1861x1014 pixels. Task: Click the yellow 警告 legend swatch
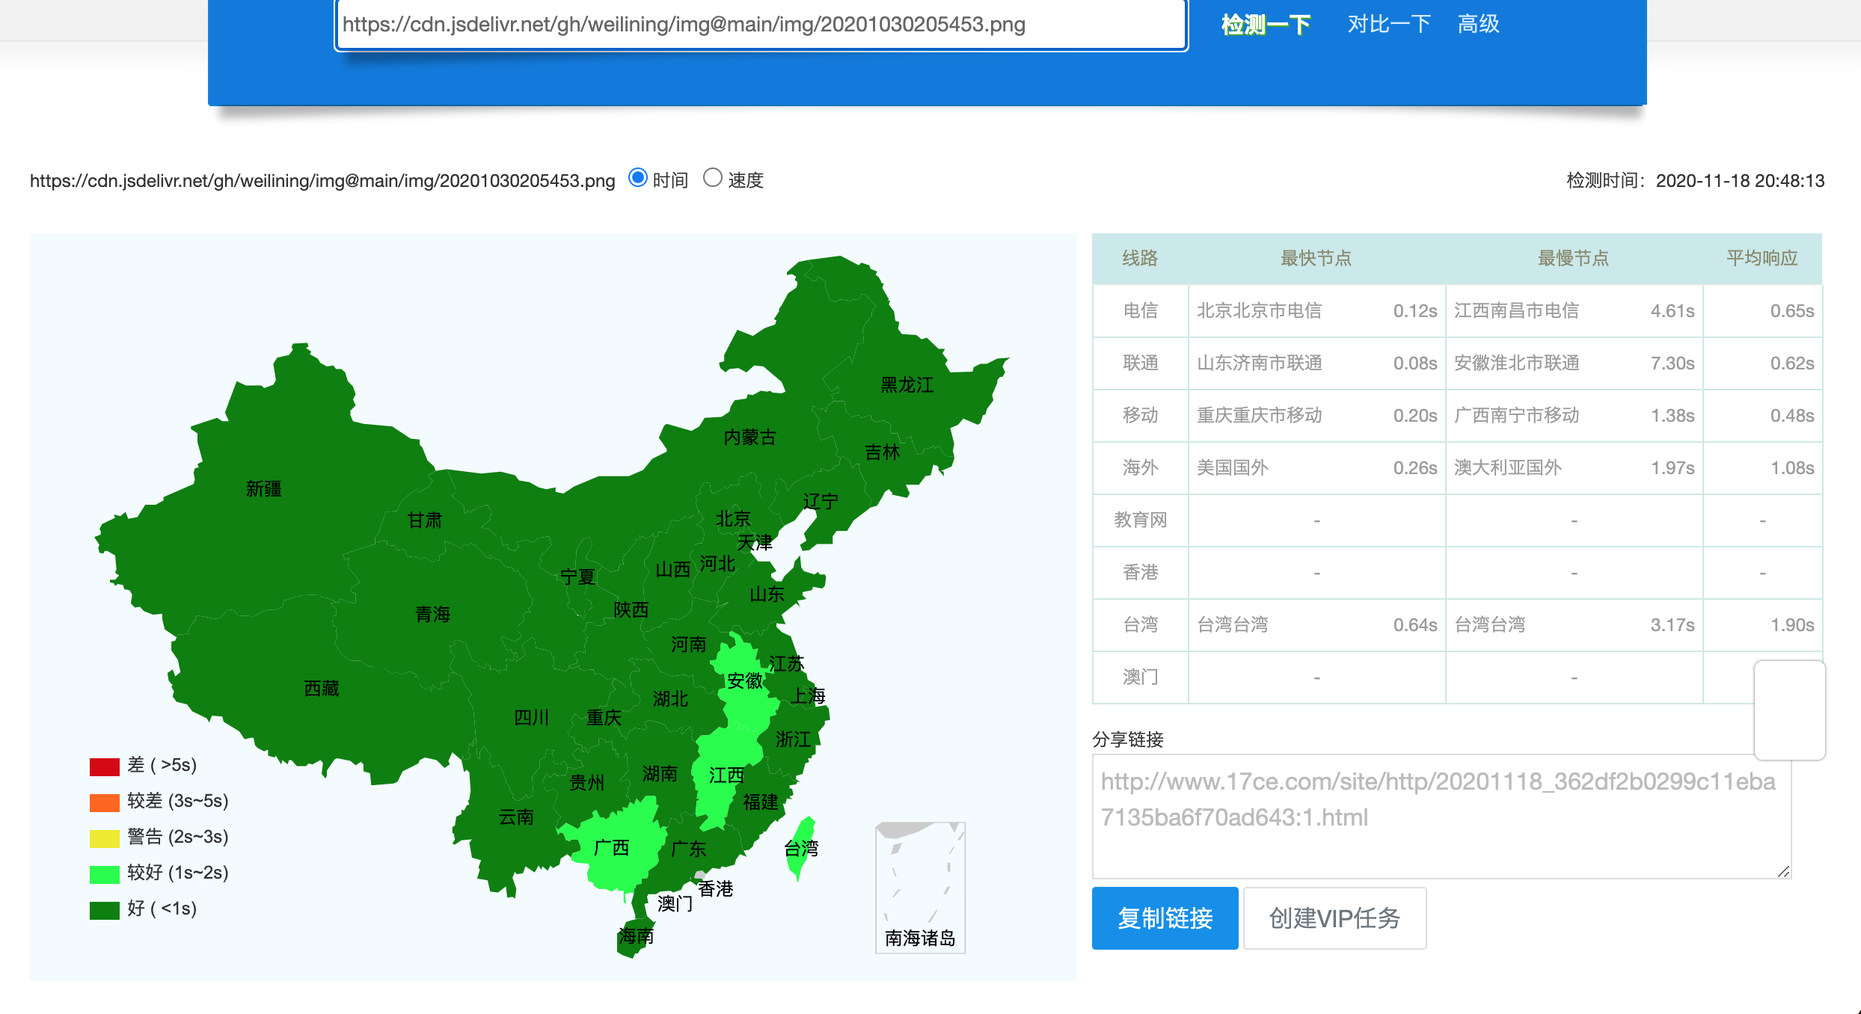pos(105,838)
